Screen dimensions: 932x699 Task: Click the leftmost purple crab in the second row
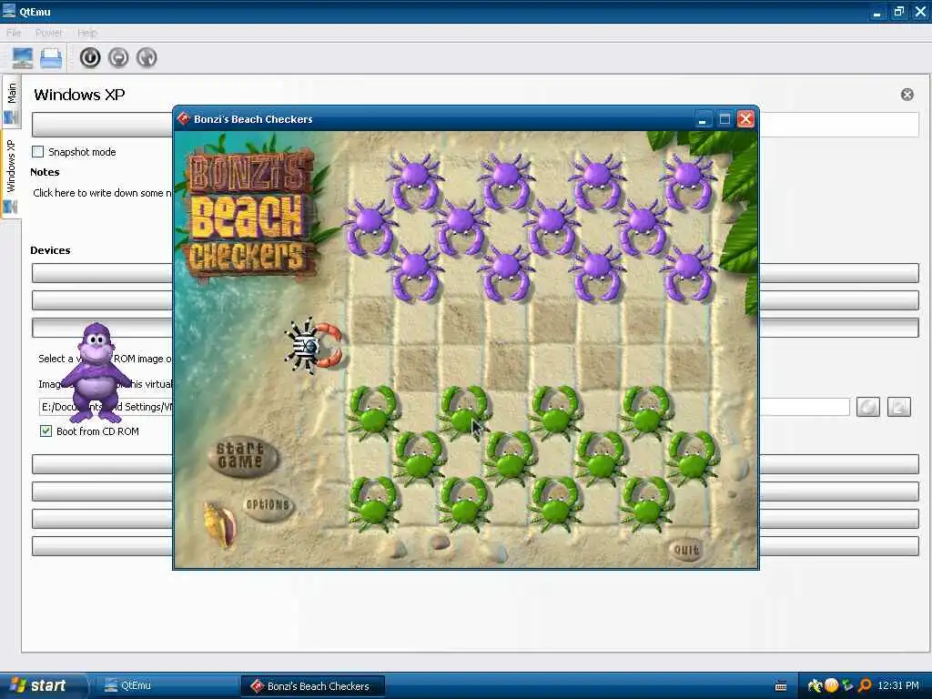pos(370,227)
